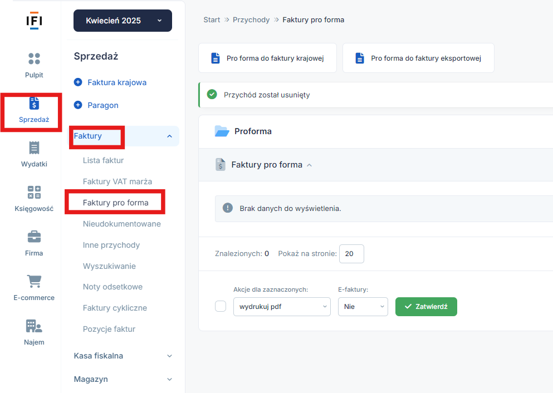This screenshot has width=553, height=393.
Task: Open the E-faktury Nie dropdown
Action: pos(363,307)
